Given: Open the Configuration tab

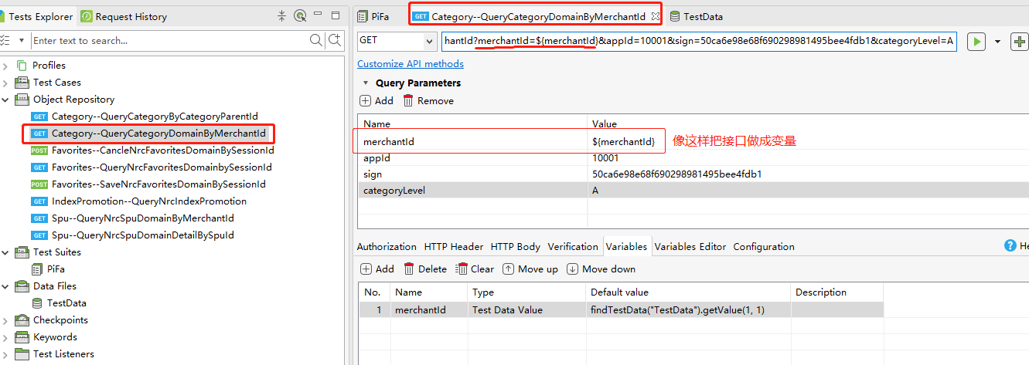Looking at the screenshot, I should tap(764, 247).
